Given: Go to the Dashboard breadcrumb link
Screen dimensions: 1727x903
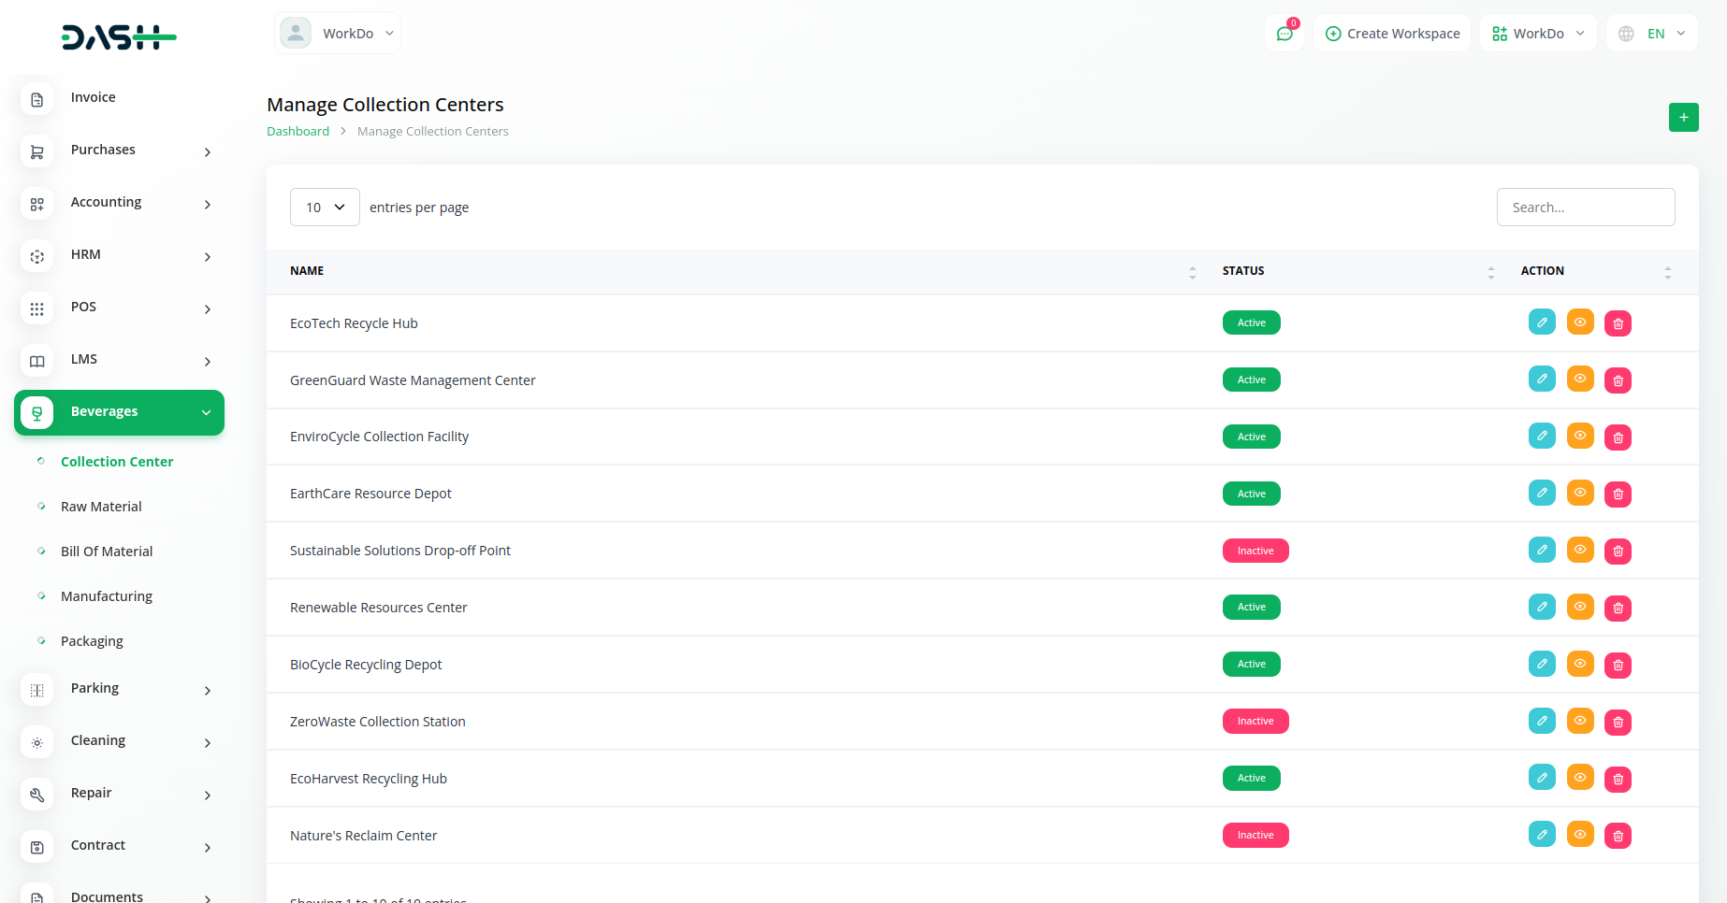Looking at the screenshot, I should 298,132.
